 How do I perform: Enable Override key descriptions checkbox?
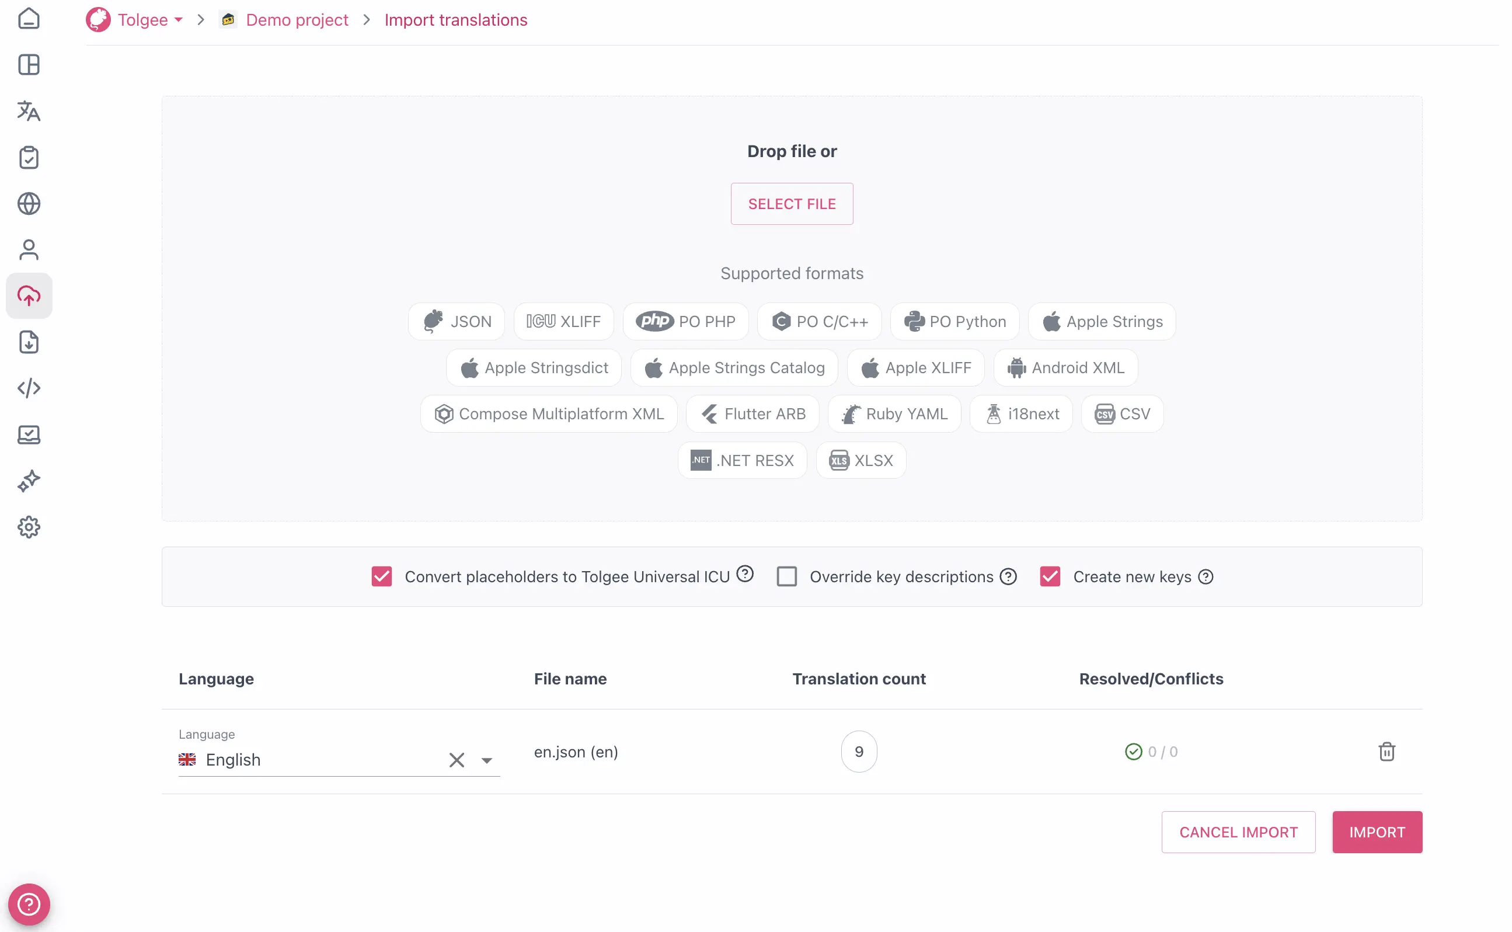[x=786, y=576]
